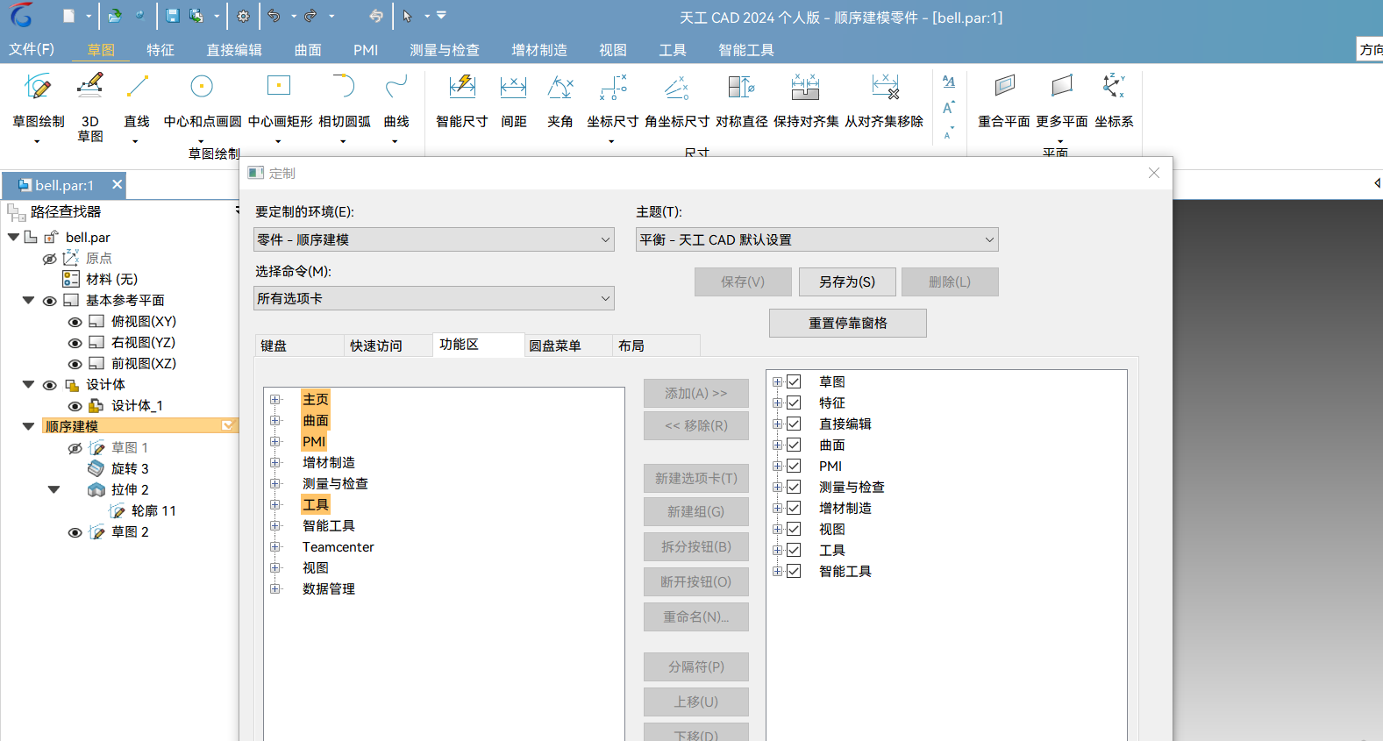
Task: Select the 保持对齐集 alignment set tool
Action: (805, 86)
